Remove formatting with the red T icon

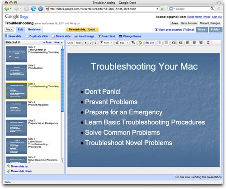[x=208, y=43]
